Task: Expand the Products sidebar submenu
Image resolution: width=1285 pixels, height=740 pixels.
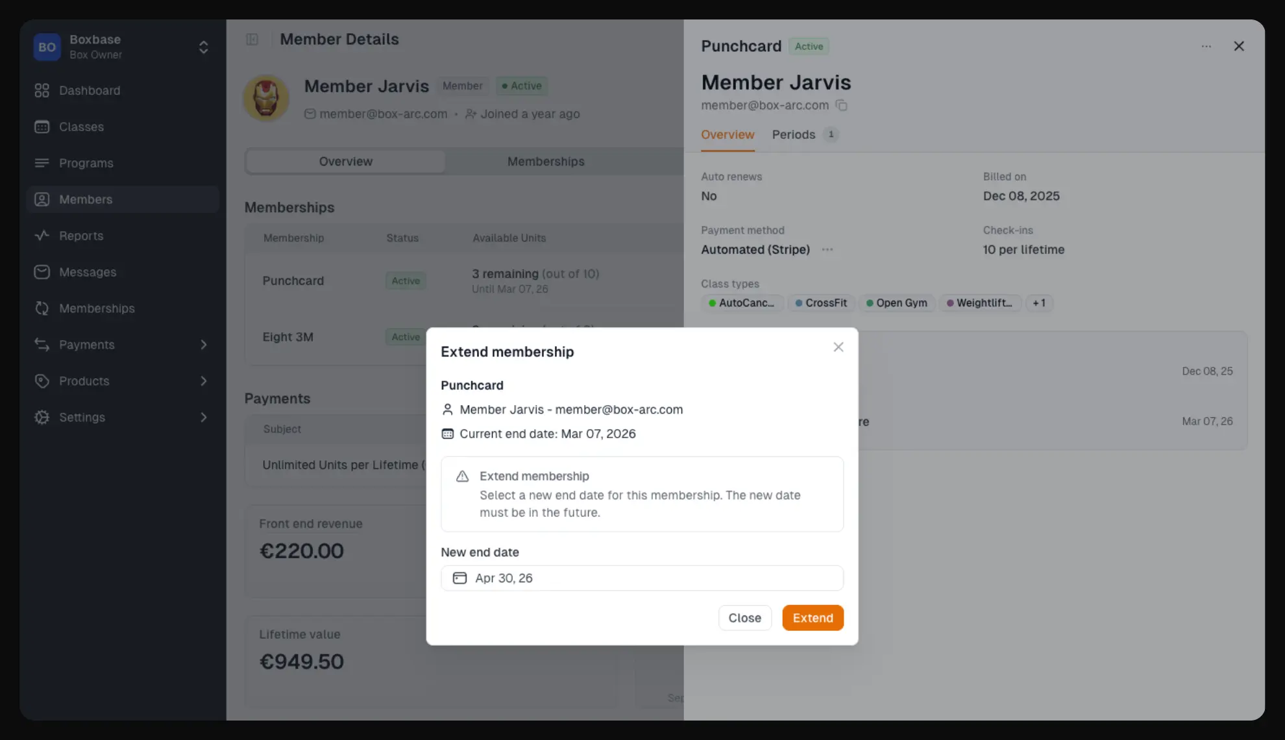Action: [203, 381]
